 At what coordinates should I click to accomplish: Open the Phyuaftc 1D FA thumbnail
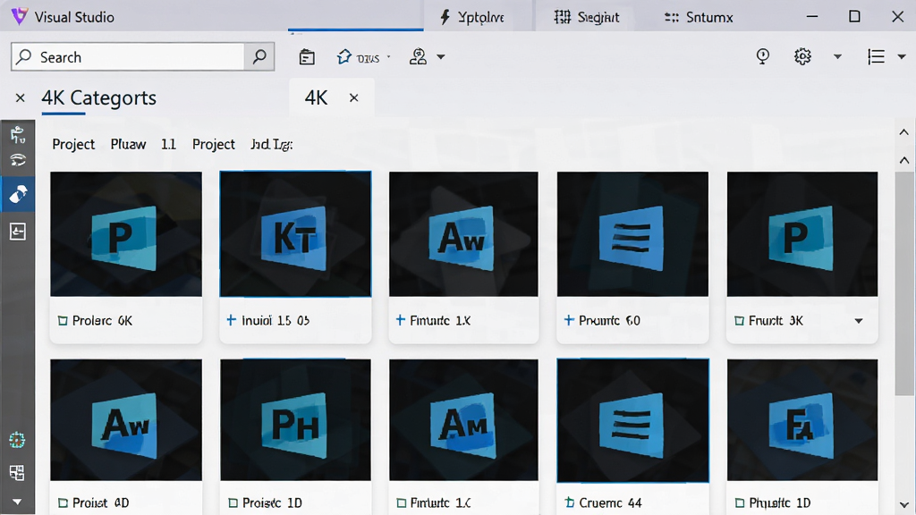point(802,420)
